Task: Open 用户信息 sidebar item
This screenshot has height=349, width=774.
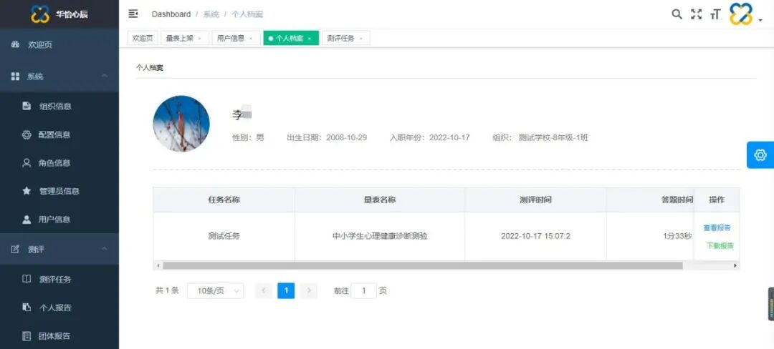Action: tap(59, 220)
